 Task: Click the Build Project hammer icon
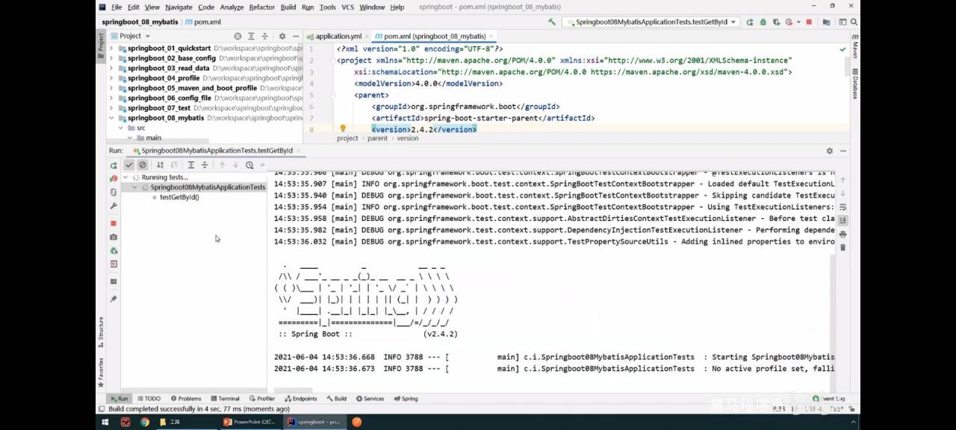click(552, 22)
